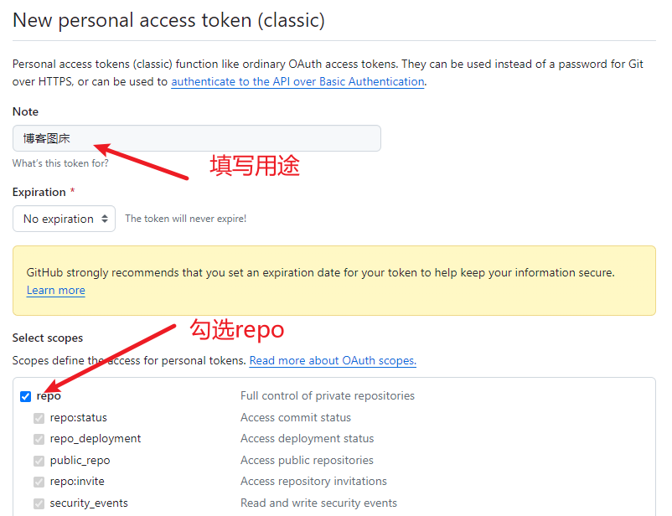
Task: Click the repo:status checkbox
Action: click(39, 418)
